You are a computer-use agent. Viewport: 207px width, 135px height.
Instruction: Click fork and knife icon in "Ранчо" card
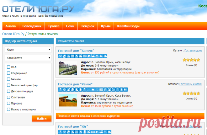click(x=118, y=90)
